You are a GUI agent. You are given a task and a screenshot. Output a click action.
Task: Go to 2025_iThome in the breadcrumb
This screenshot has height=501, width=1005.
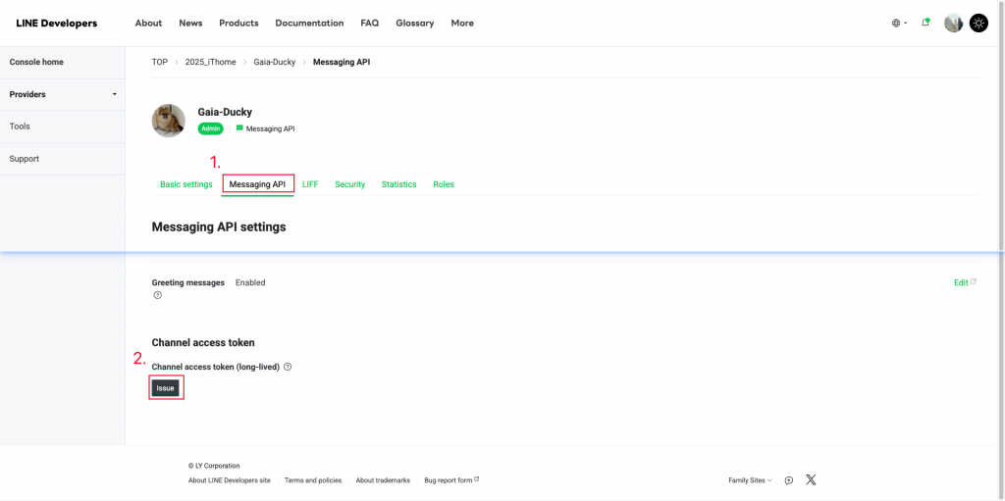coord(210,62)
